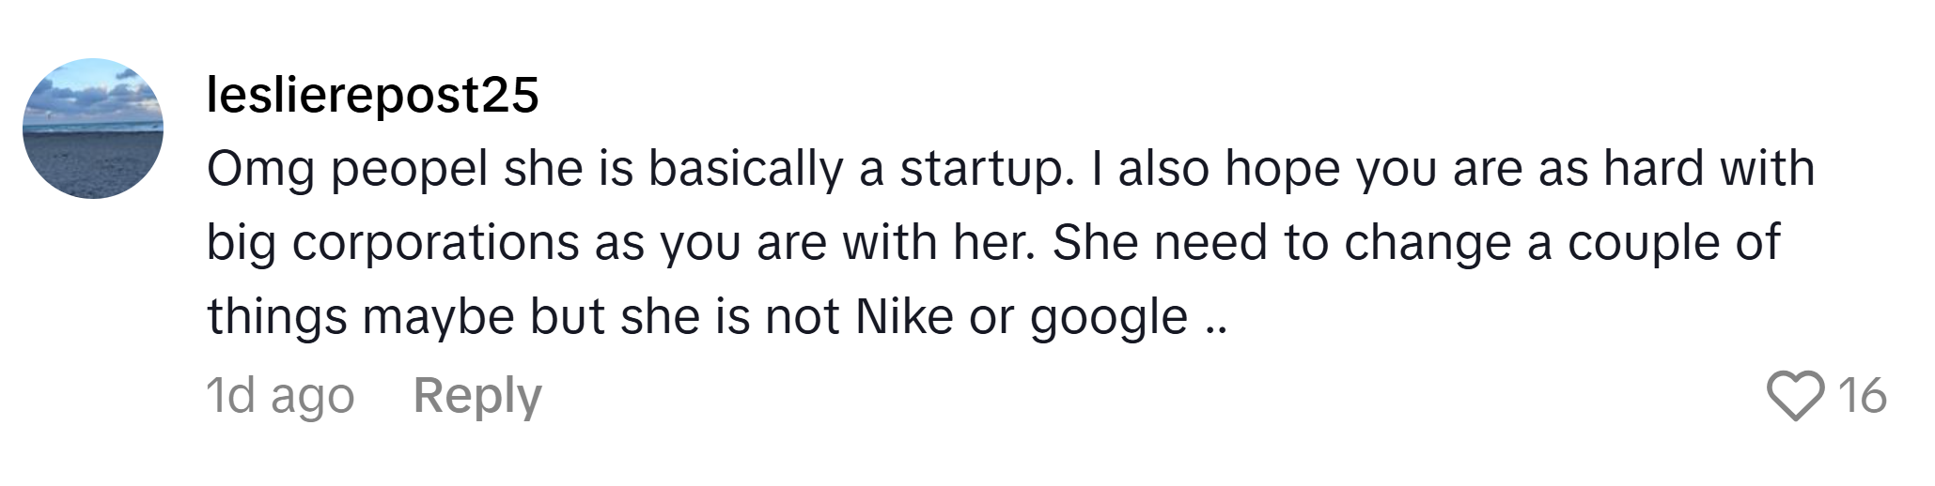Reply to leslierepost25's comment
1935x486 pixels.
pyautogui.click(x=477, y=395)
